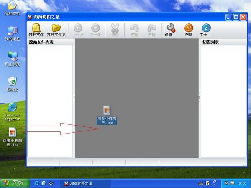Click inside the cut image list area
Screen dimensions: 251x188
[223, 101]
